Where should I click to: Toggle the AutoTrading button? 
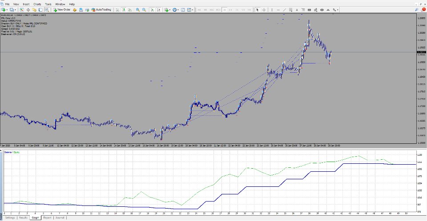[101, 10]
